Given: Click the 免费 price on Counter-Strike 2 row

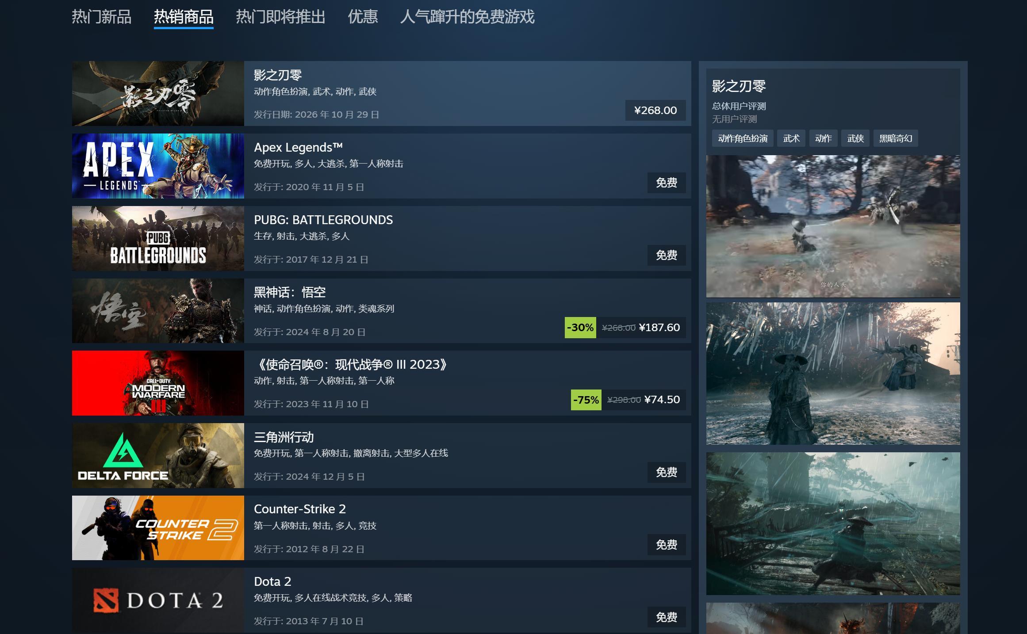Looking at the screenshot, I should (x=667, y=545).
